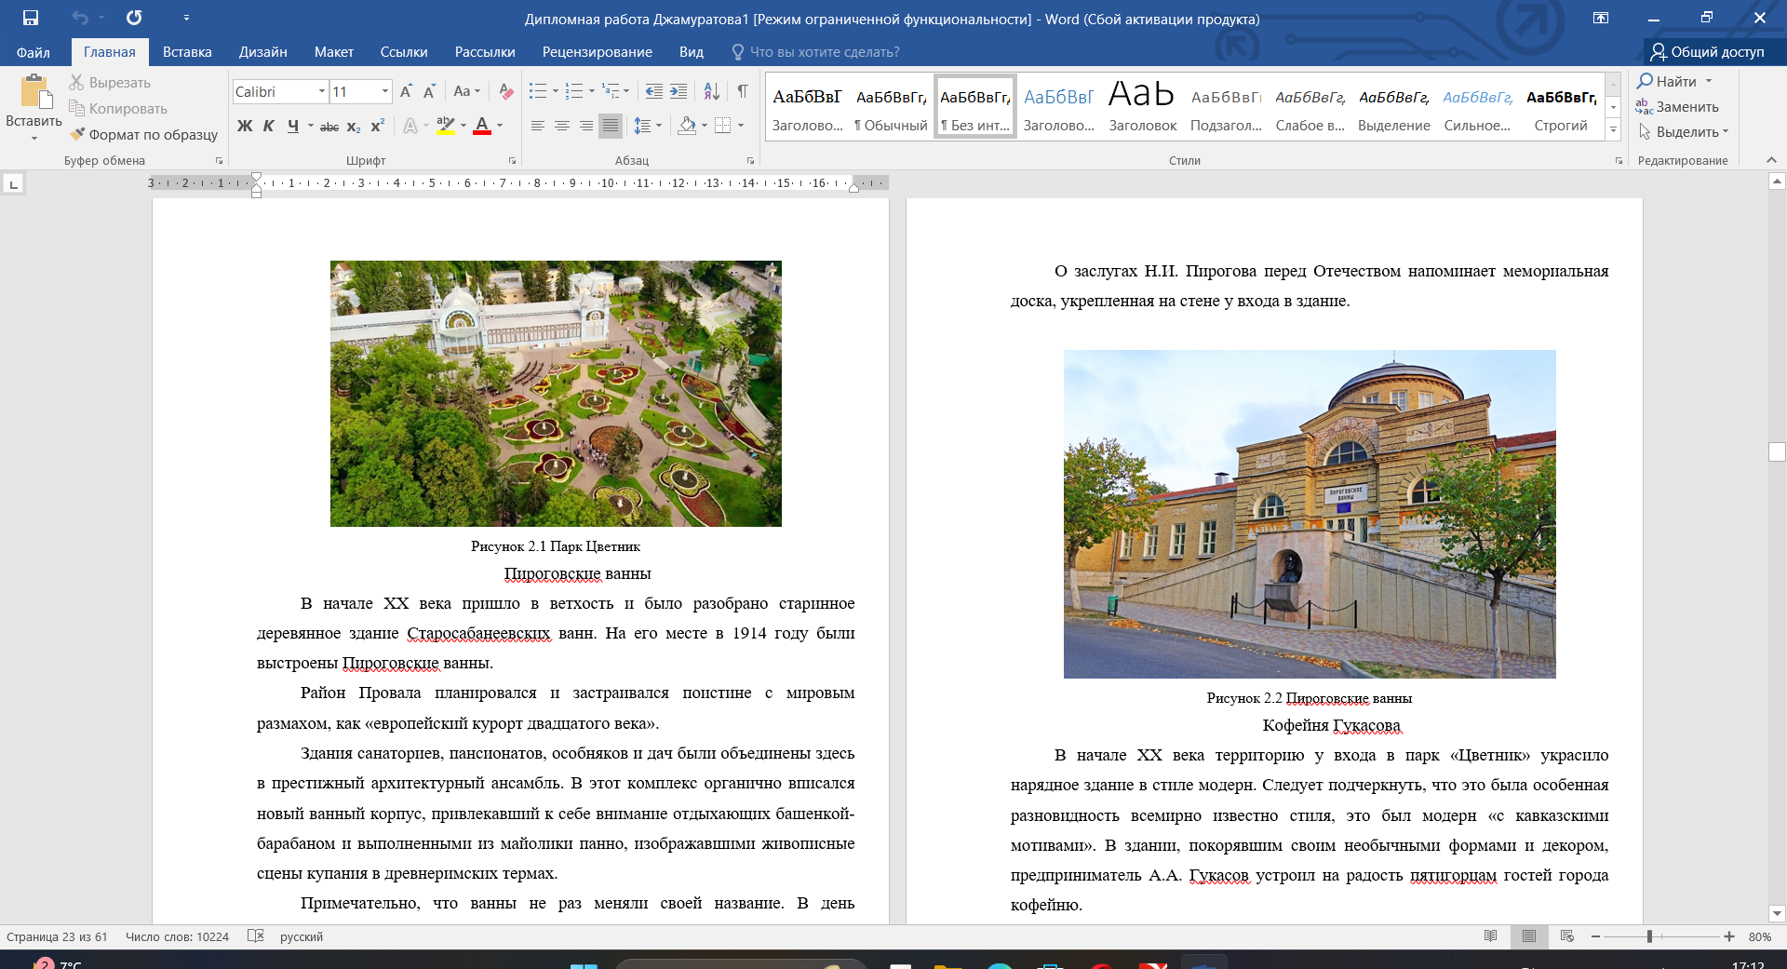The width and height of the screenshot is (1787, 969).
Task: Open the font name dropdown
Action: [322, 91]
